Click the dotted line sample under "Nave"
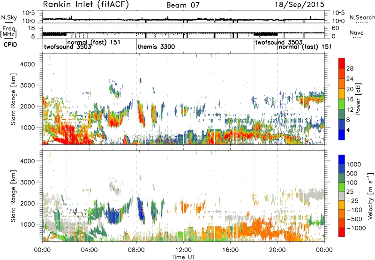 coord(357,38)
